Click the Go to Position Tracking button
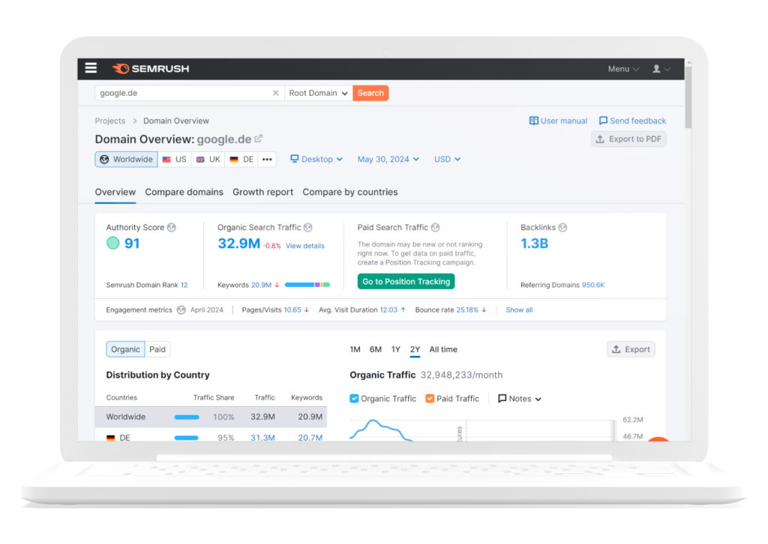Image resolution: width=768 pixels, height=544 pixels. click(x=406, y=282)
